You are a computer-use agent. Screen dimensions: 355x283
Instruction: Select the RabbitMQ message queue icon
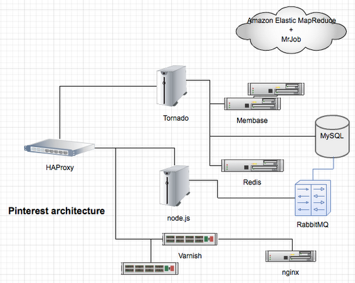pyautogui.click(x=313, y=198)
